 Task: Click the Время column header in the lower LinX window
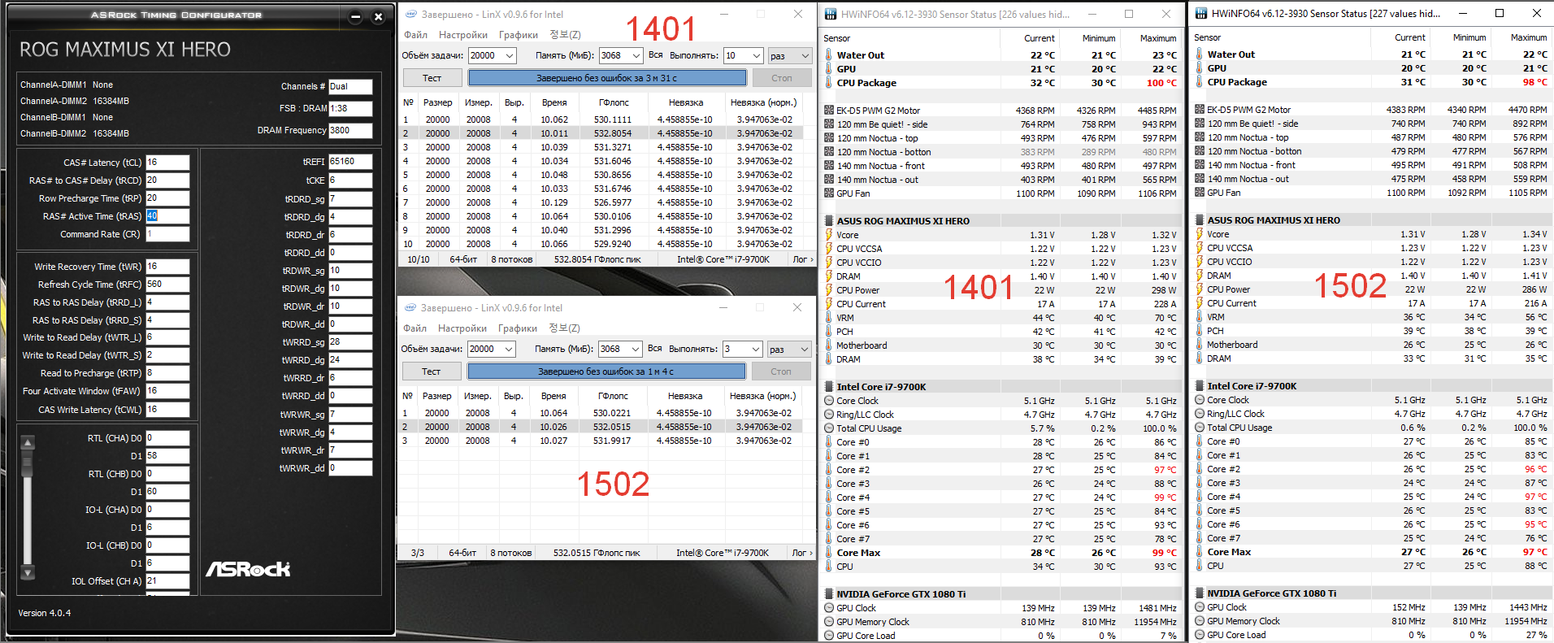point(553,396)
